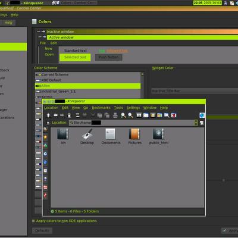Click the view mode icon with magnifier
238x238 pixels.
(167, 115)
